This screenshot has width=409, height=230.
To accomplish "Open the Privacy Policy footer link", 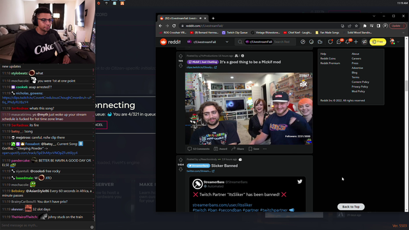I will (x=360, y=87).
